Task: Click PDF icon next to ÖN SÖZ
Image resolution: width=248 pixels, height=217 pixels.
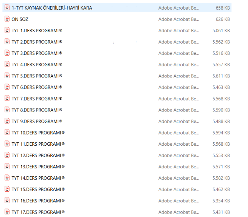Action: [x=7, y=19]
